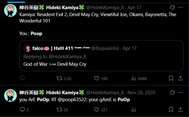Reply to the Apr 17 Kamiya post

click(22, 78)
